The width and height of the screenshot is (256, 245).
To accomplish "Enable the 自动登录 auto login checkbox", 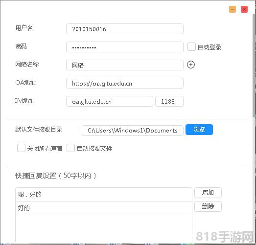I will [x=191, y=47].
